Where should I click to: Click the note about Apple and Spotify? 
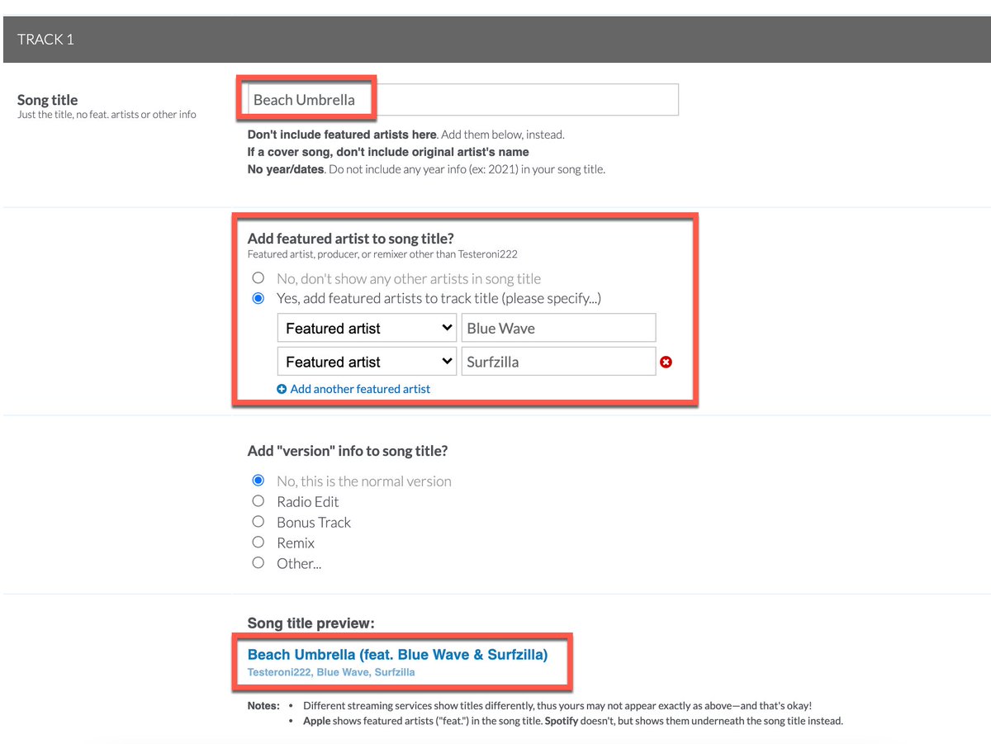click(573, 721)
